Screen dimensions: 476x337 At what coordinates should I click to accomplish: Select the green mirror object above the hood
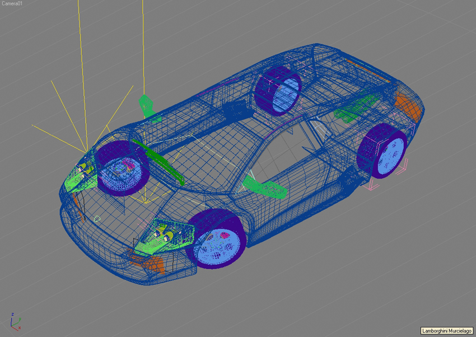pos(149,107)
